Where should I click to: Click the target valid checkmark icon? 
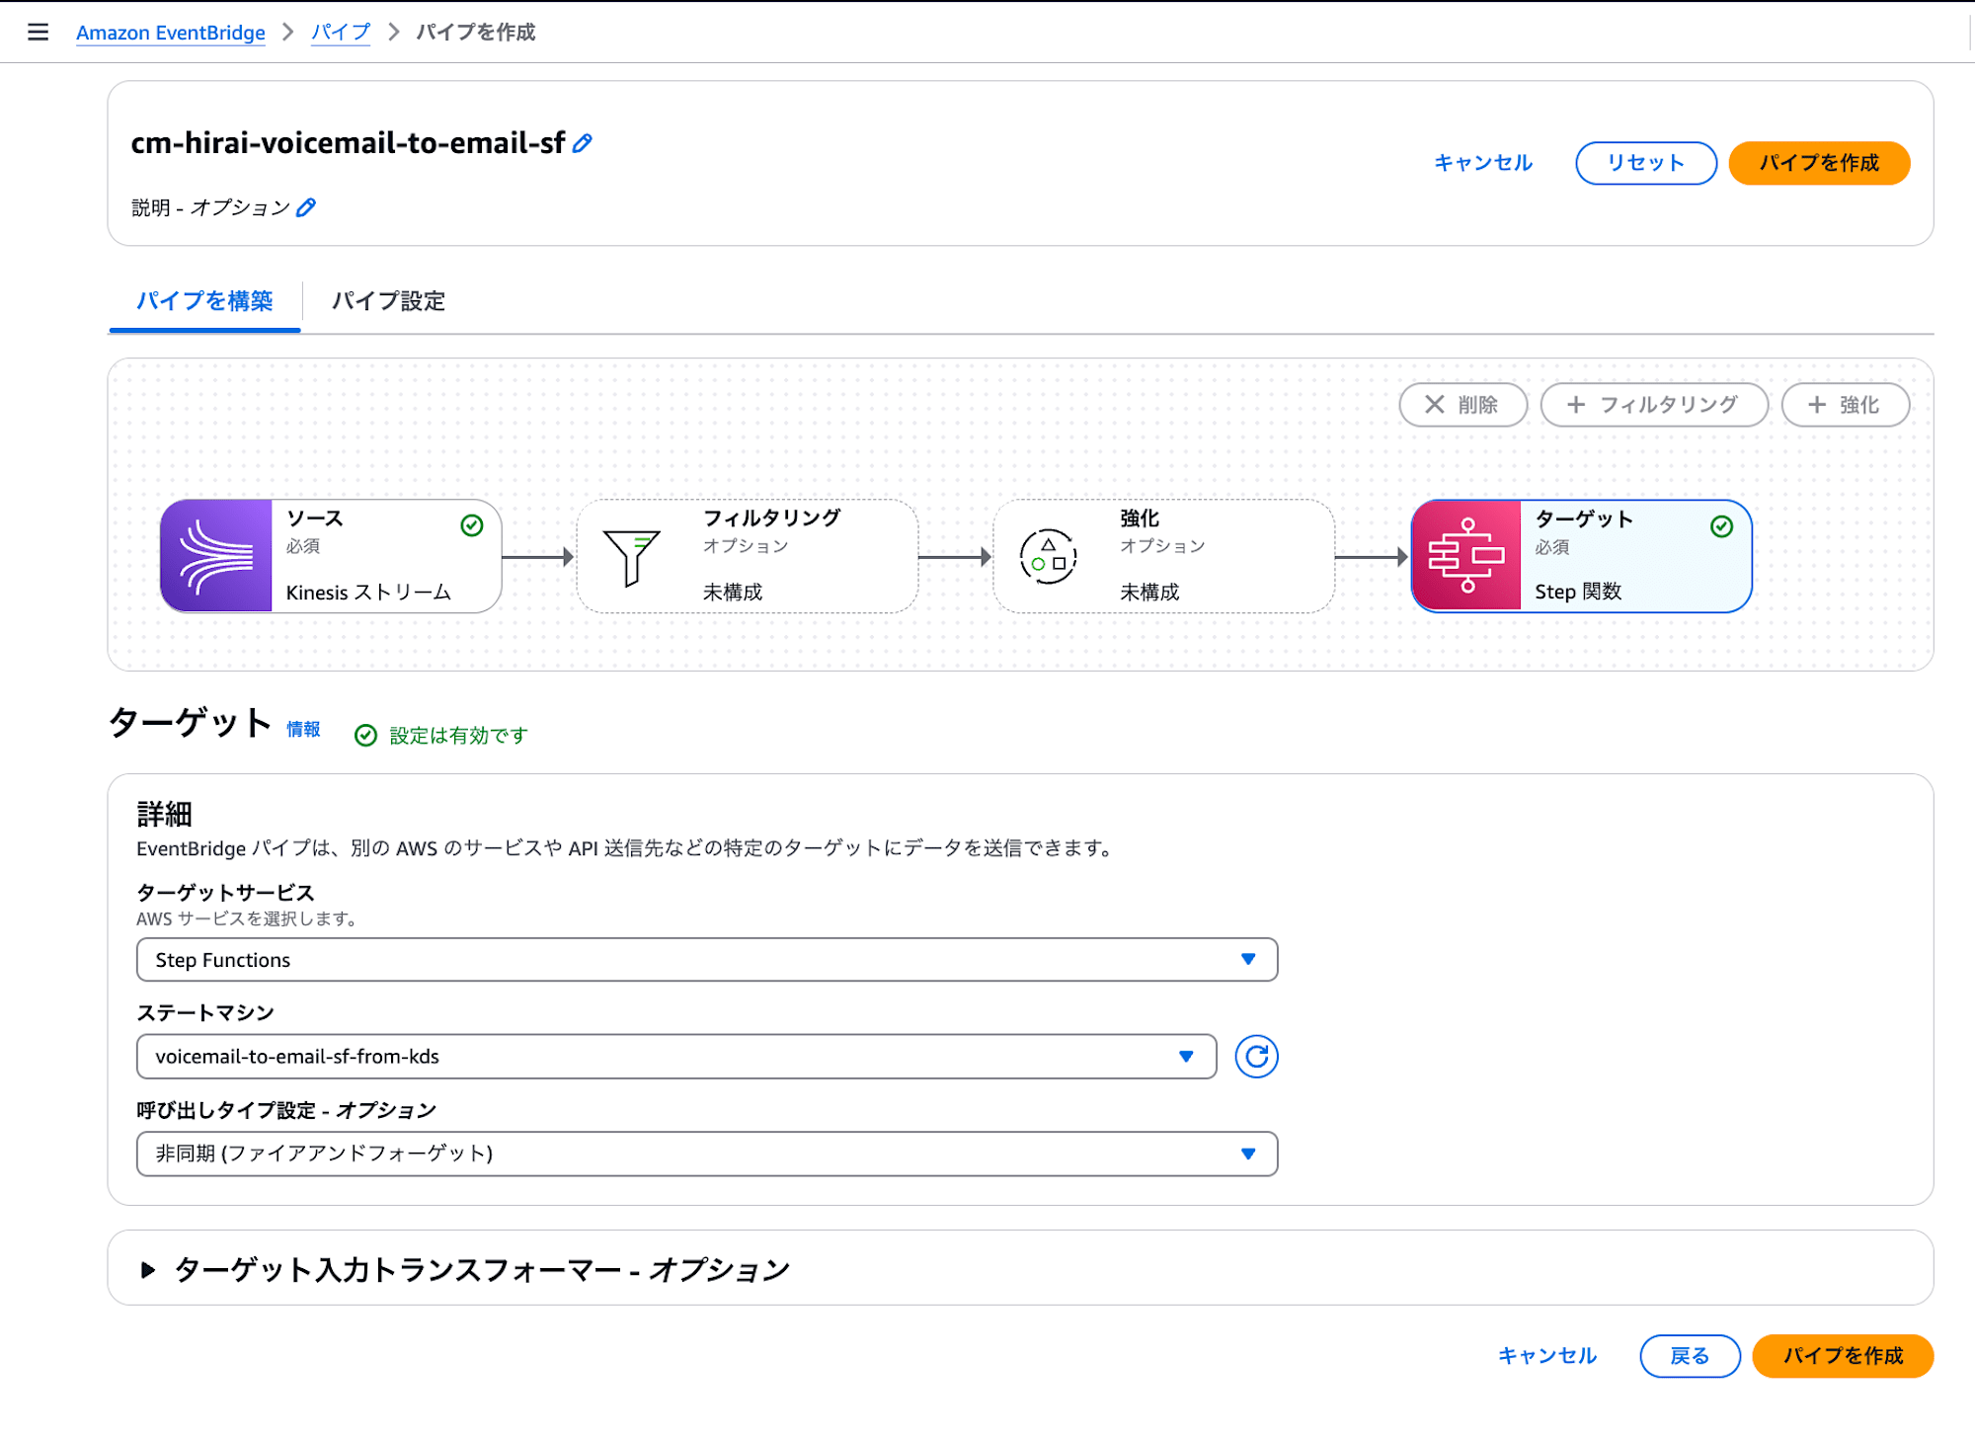tap(1721, 526)
